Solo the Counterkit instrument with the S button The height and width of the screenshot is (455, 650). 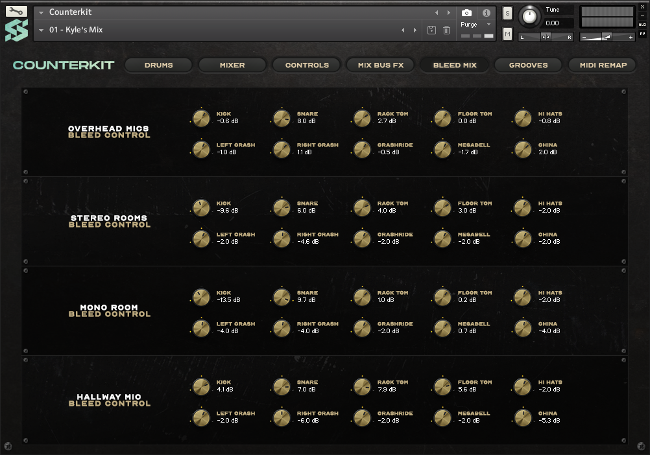pyautogui.click(x=506, y=13)
